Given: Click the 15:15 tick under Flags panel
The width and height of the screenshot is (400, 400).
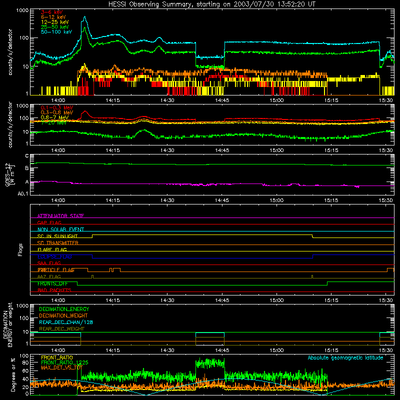Looking at the screenshot, I should coord(331,300).
